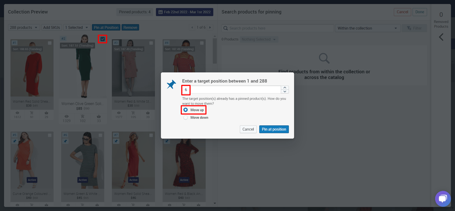Image resolution: width=455 pixels, height=211 pixels.
Task: Expand the Within the collection dropdown
Action: coord(367,28)
